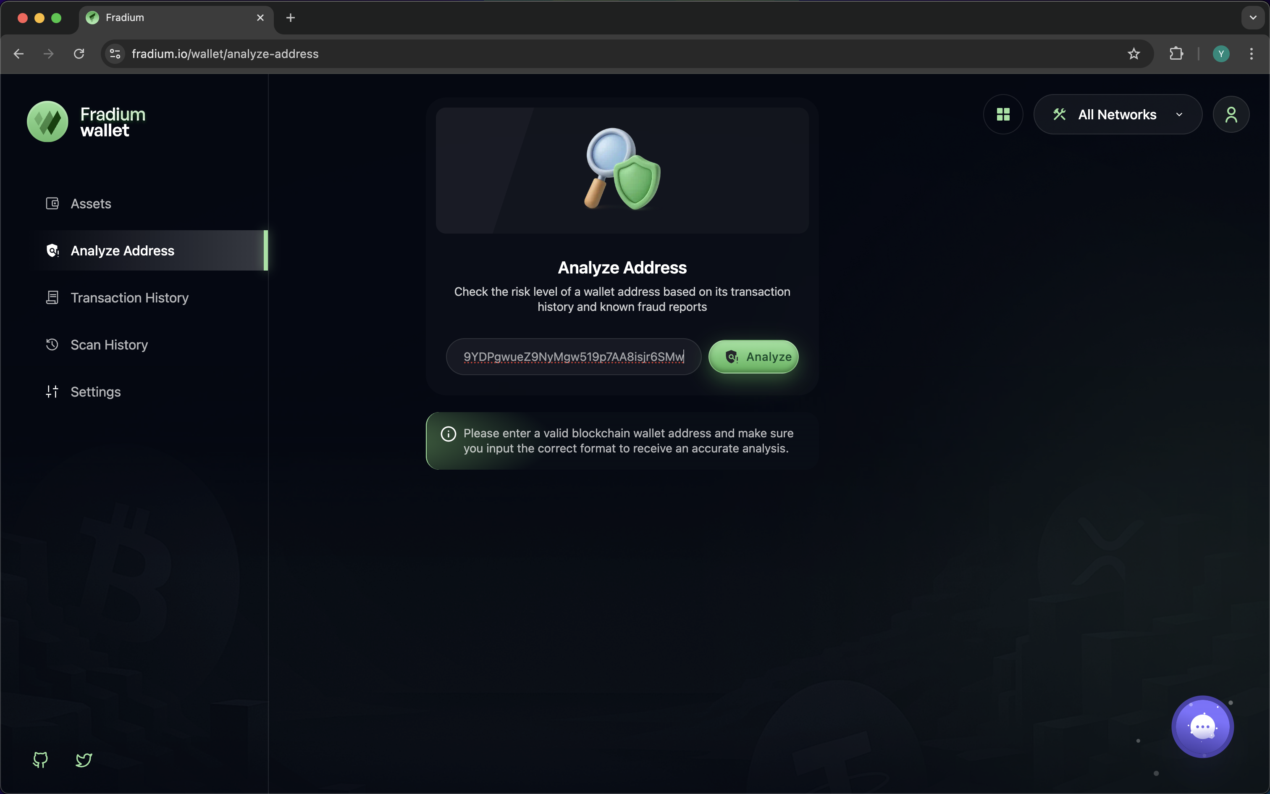Image resolution: width=1270 pixels, height=794 pixels.
Task: Open Settings from sidebar
Action: click(95, 392)
